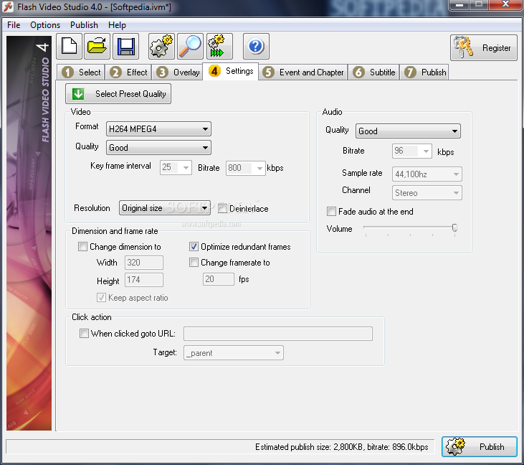Enable the Deinterlace checkbox
Screen dimensions: 524x465
click(222, 209)
